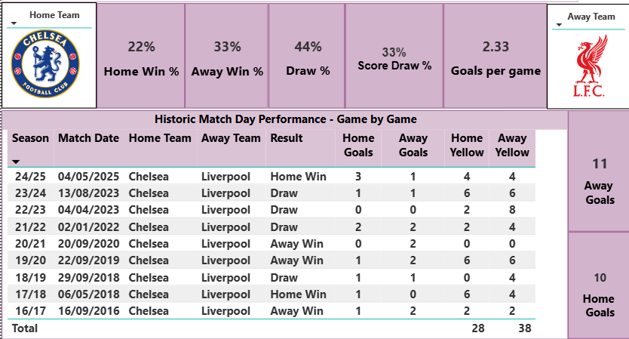Click the Home Yellow column header
Screen dimensions: 629x339
point(467,145)
